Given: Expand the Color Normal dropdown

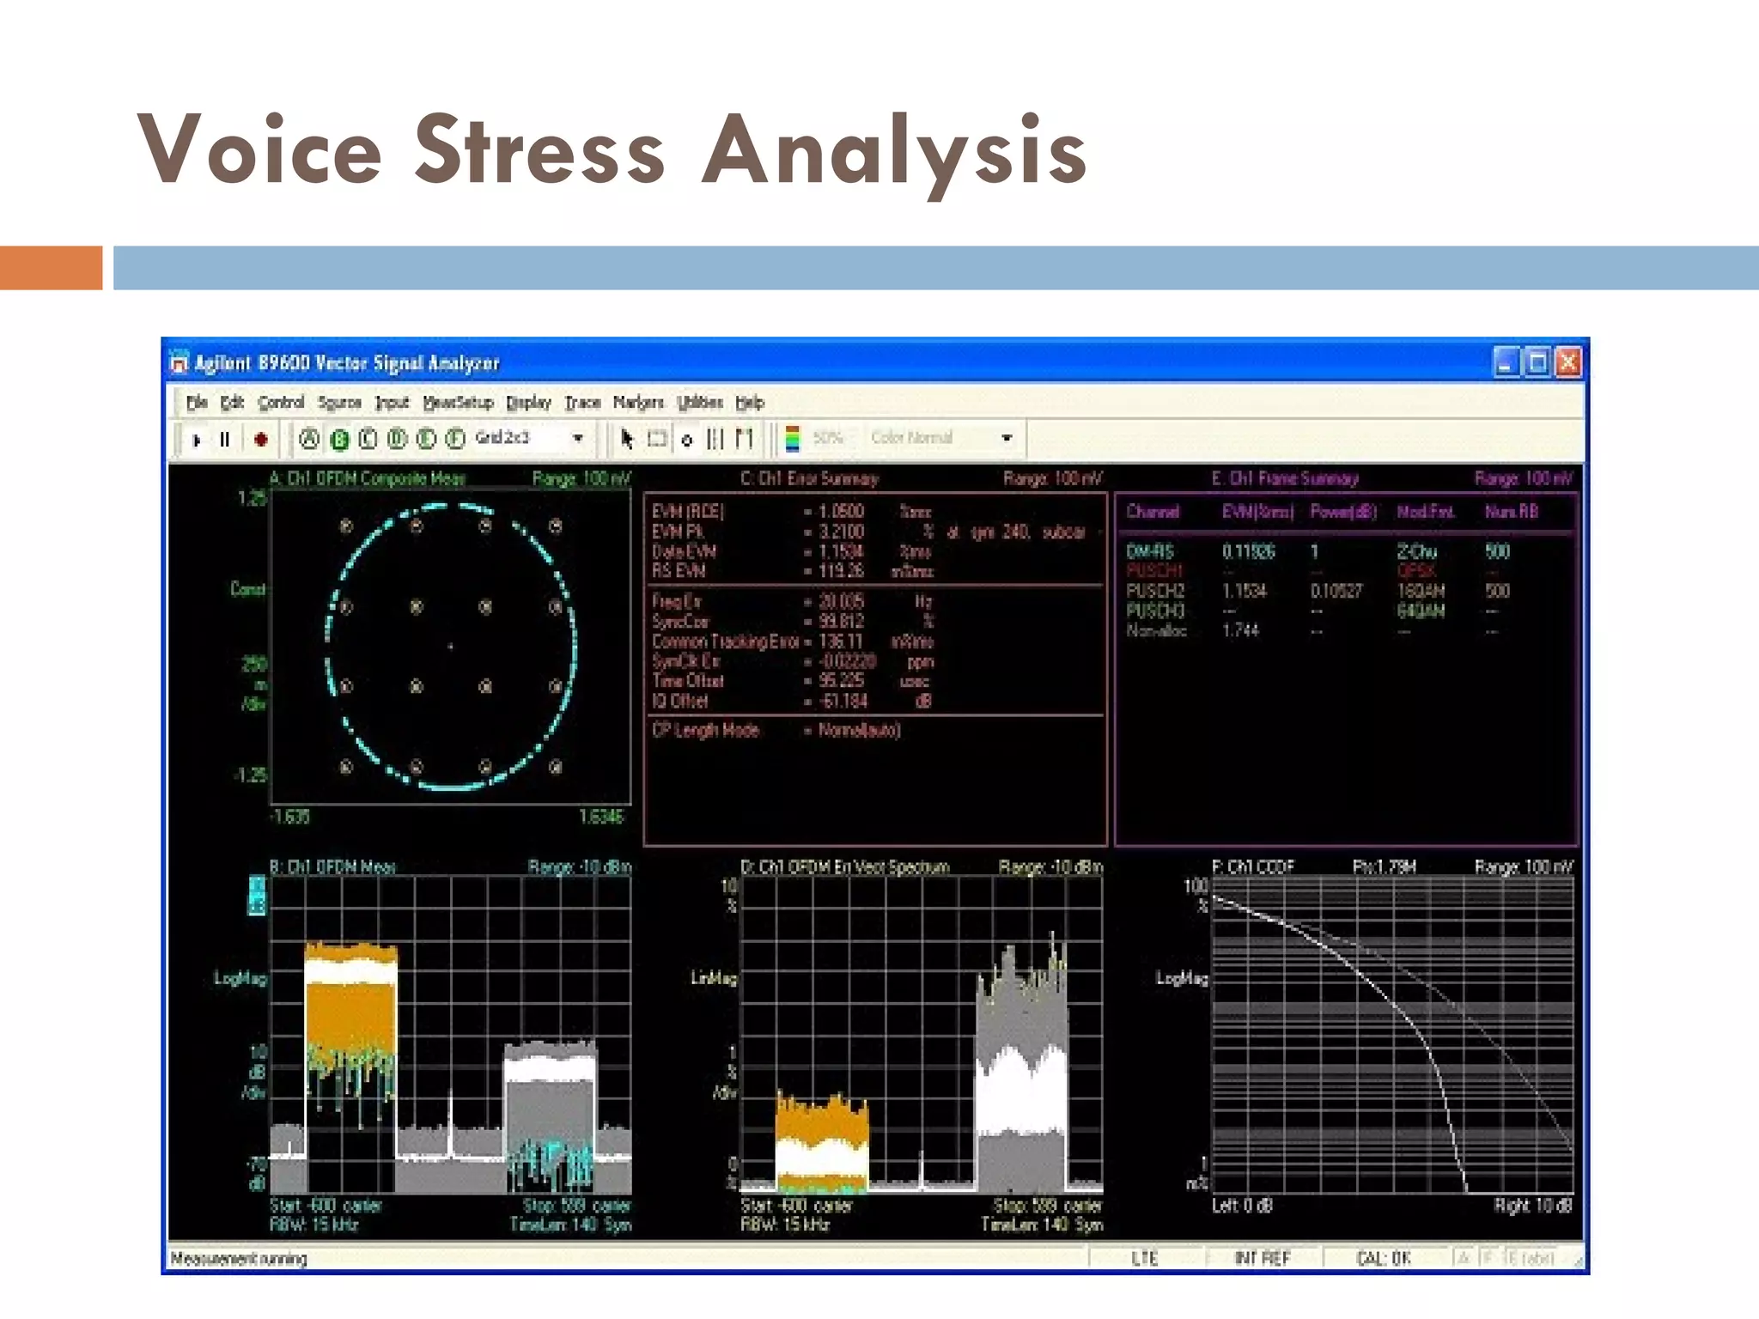Looking at the screenshot, I should pos(1007,438).
